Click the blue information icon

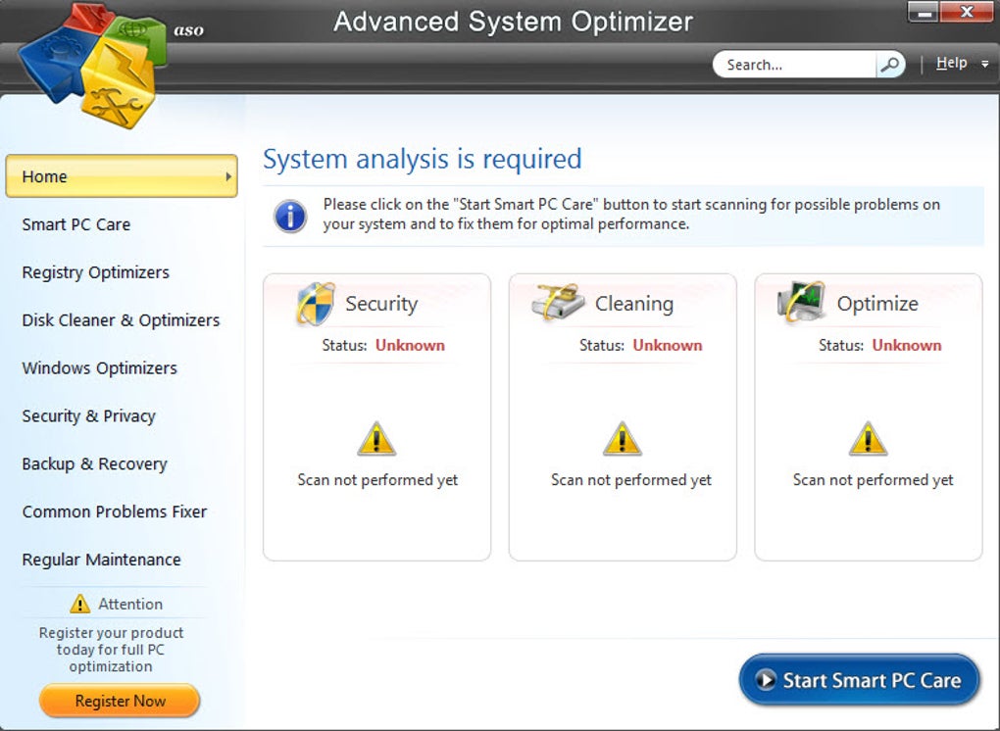(290, 216)
